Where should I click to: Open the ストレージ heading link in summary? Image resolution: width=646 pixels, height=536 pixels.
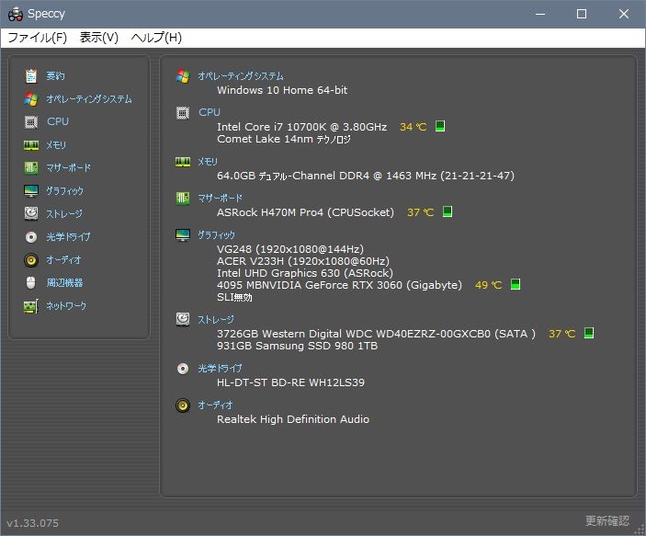216,320
